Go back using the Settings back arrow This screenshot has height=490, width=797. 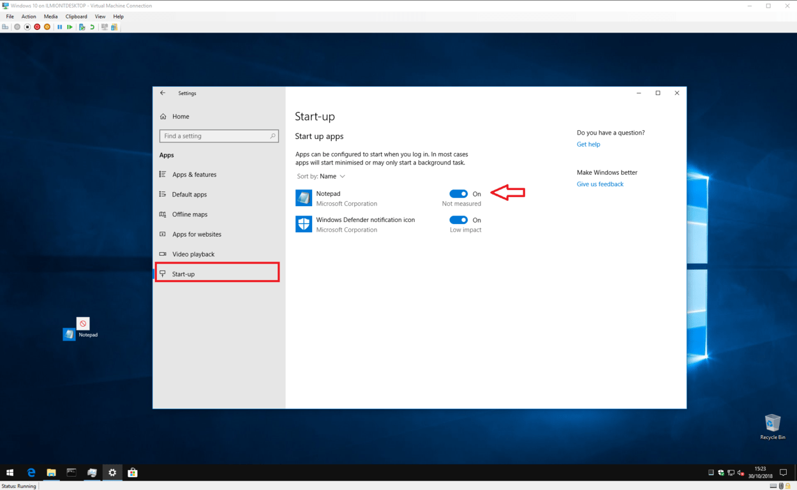click(x=163, y=93)
